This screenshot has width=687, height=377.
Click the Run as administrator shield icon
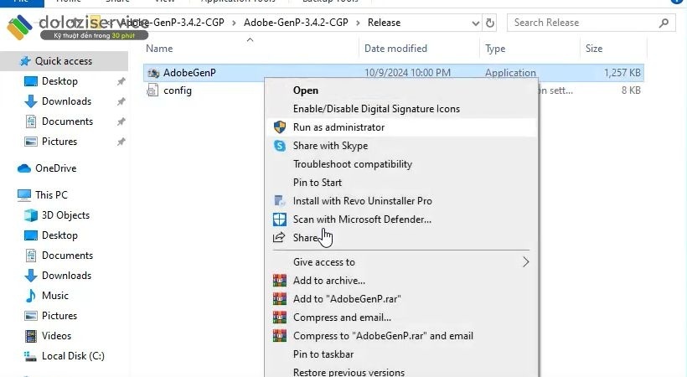(280, 127)
